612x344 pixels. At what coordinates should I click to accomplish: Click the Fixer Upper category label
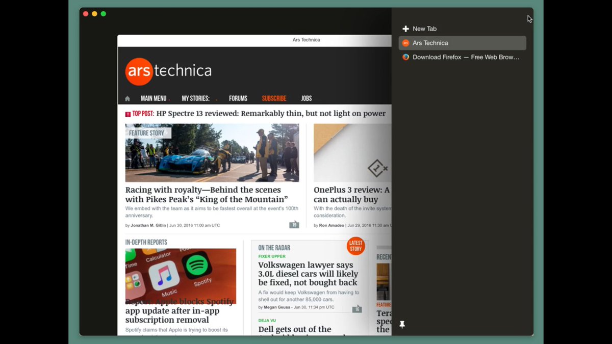pos(272,256)
